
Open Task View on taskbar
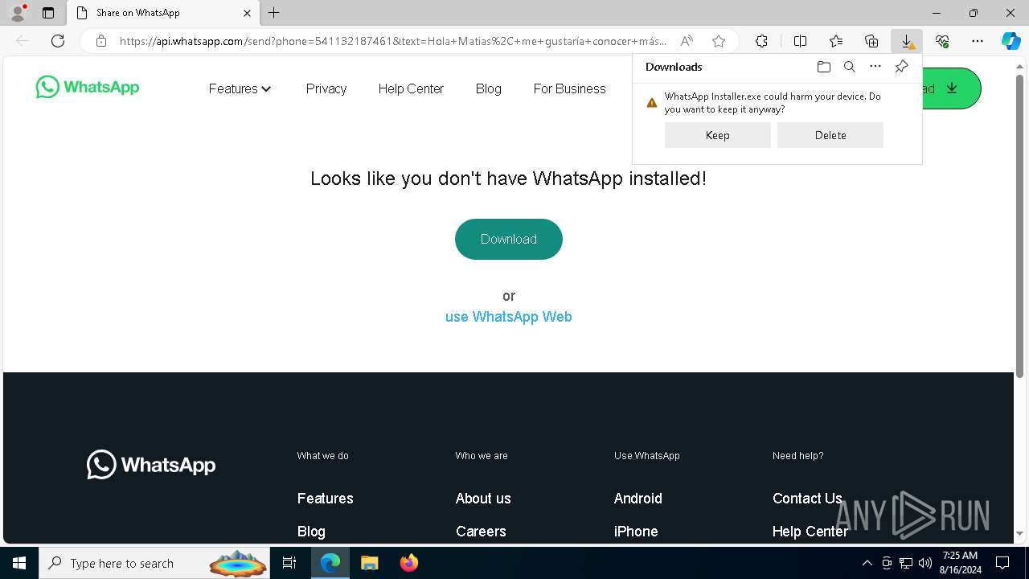(x=289, y=563)
